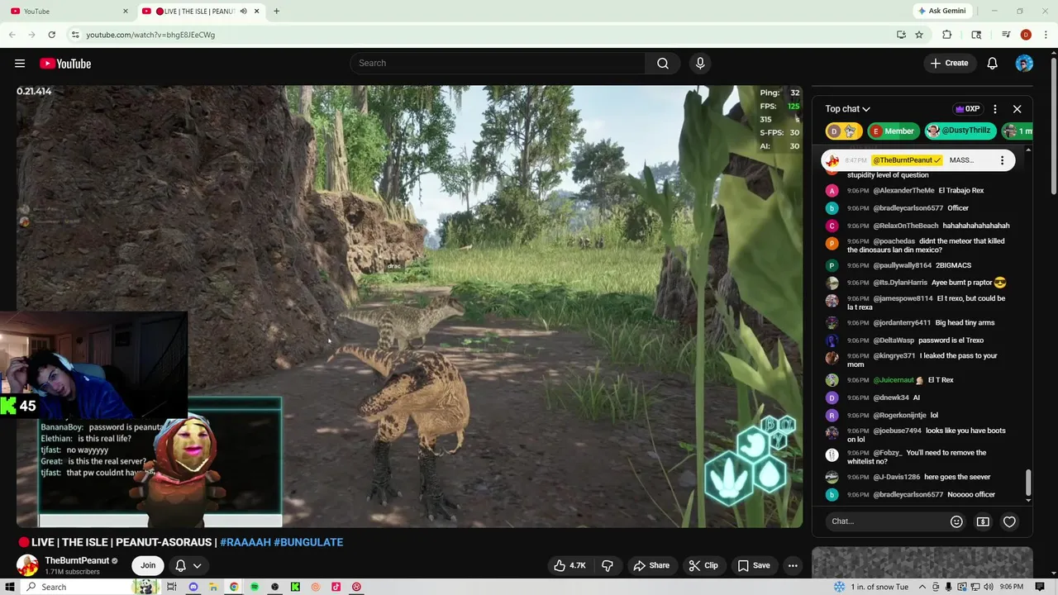The image size is (1058, 595).
Task: Open a new browser tab
Action: (x=276, y=11)
